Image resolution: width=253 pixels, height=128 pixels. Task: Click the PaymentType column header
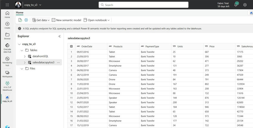coord(155,47)
